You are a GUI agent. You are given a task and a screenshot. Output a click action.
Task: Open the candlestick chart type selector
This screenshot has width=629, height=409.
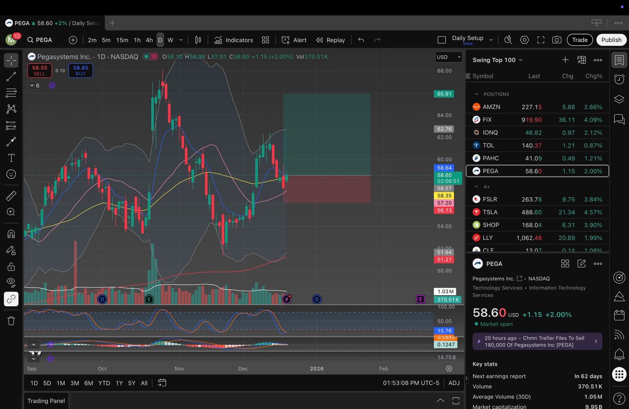pyautogui.click(x=198, y=40)
